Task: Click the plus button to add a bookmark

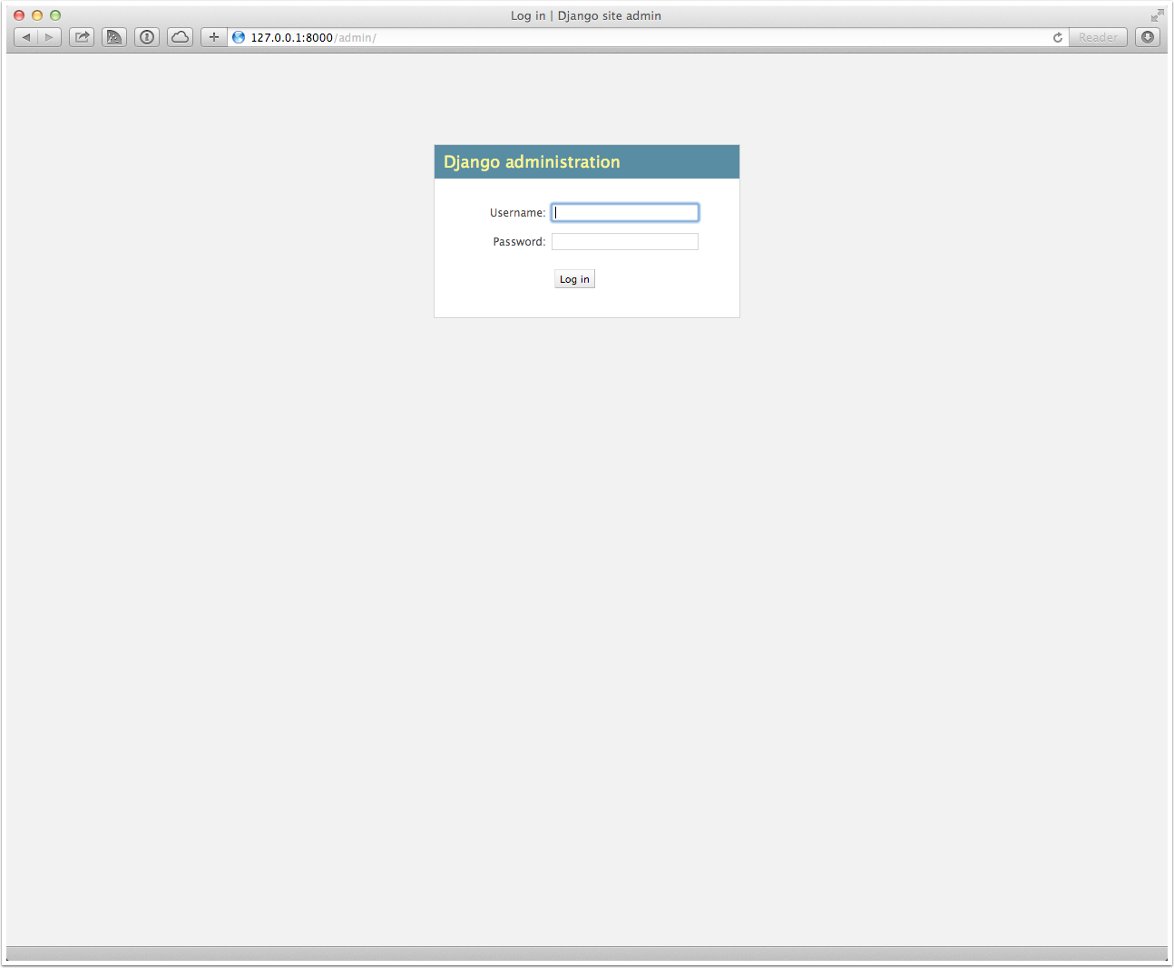Action: (x=214, y=37)
